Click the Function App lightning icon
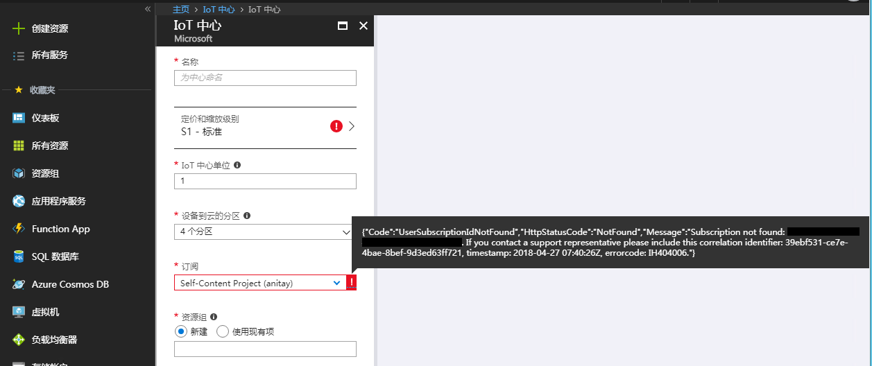Image resolution: width=872 pixels, height=366 pixels. click(x=19, y=229)
